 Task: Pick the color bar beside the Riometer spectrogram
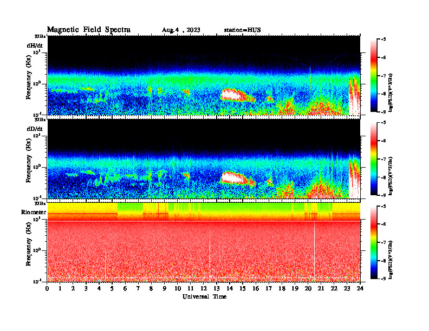click(374, 242)
